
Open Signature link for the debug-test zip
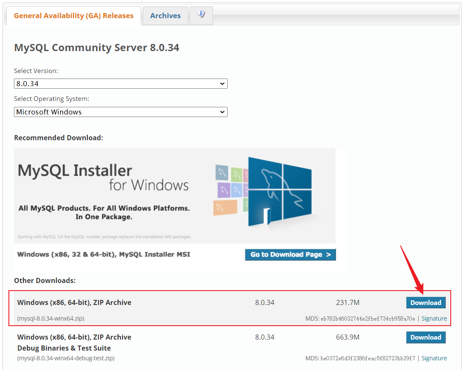434,358
